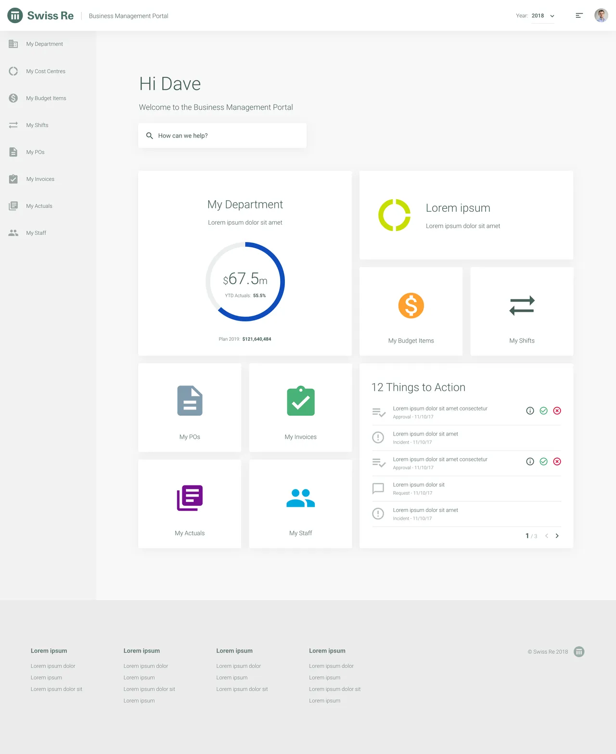Open the user profile avatar menu
Image resolution: width=616 pixels, height=754 pixels.
tap(601, 15)
